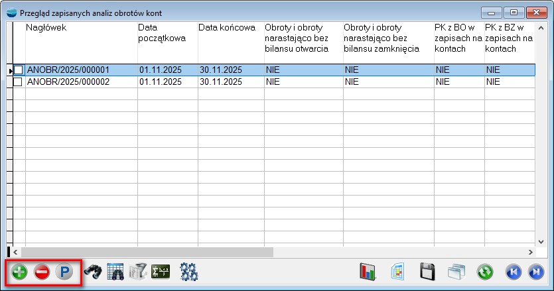Click the cascading windows icon
The image size is (554, 291).
tap(456, 272)
